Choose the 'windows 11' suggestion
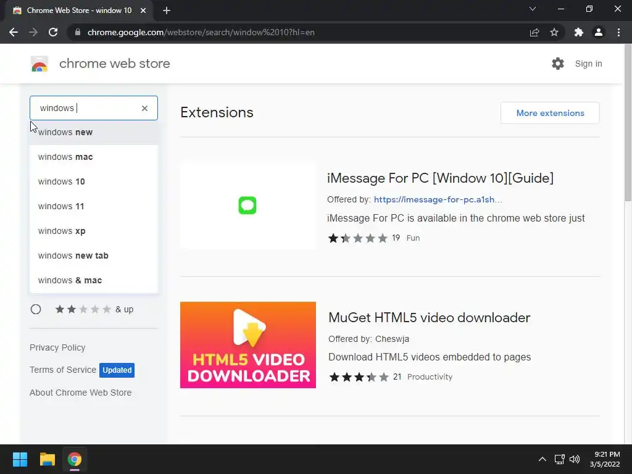 94,206
